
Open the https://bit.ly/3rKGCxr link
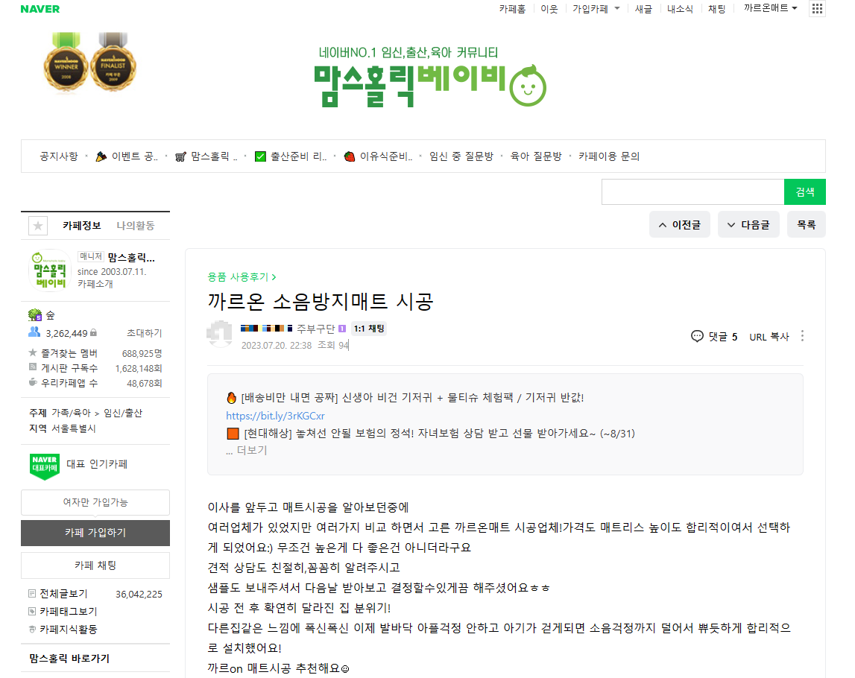[x=275, y=416]
